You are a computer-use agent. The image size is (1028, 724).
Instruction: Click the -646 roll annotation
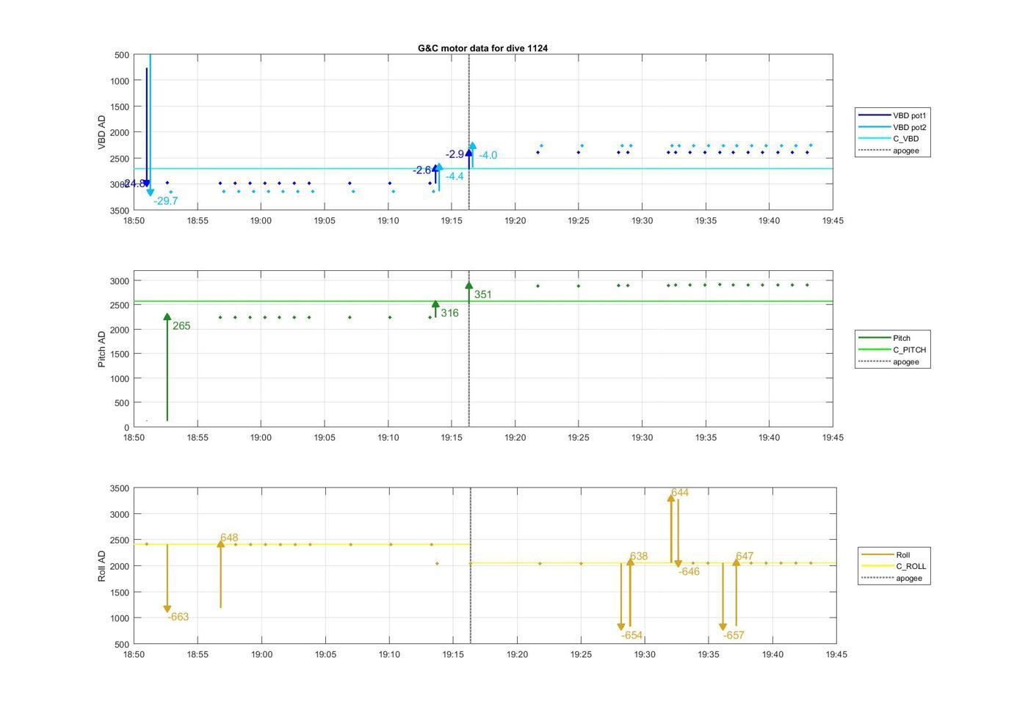[689, 571]
